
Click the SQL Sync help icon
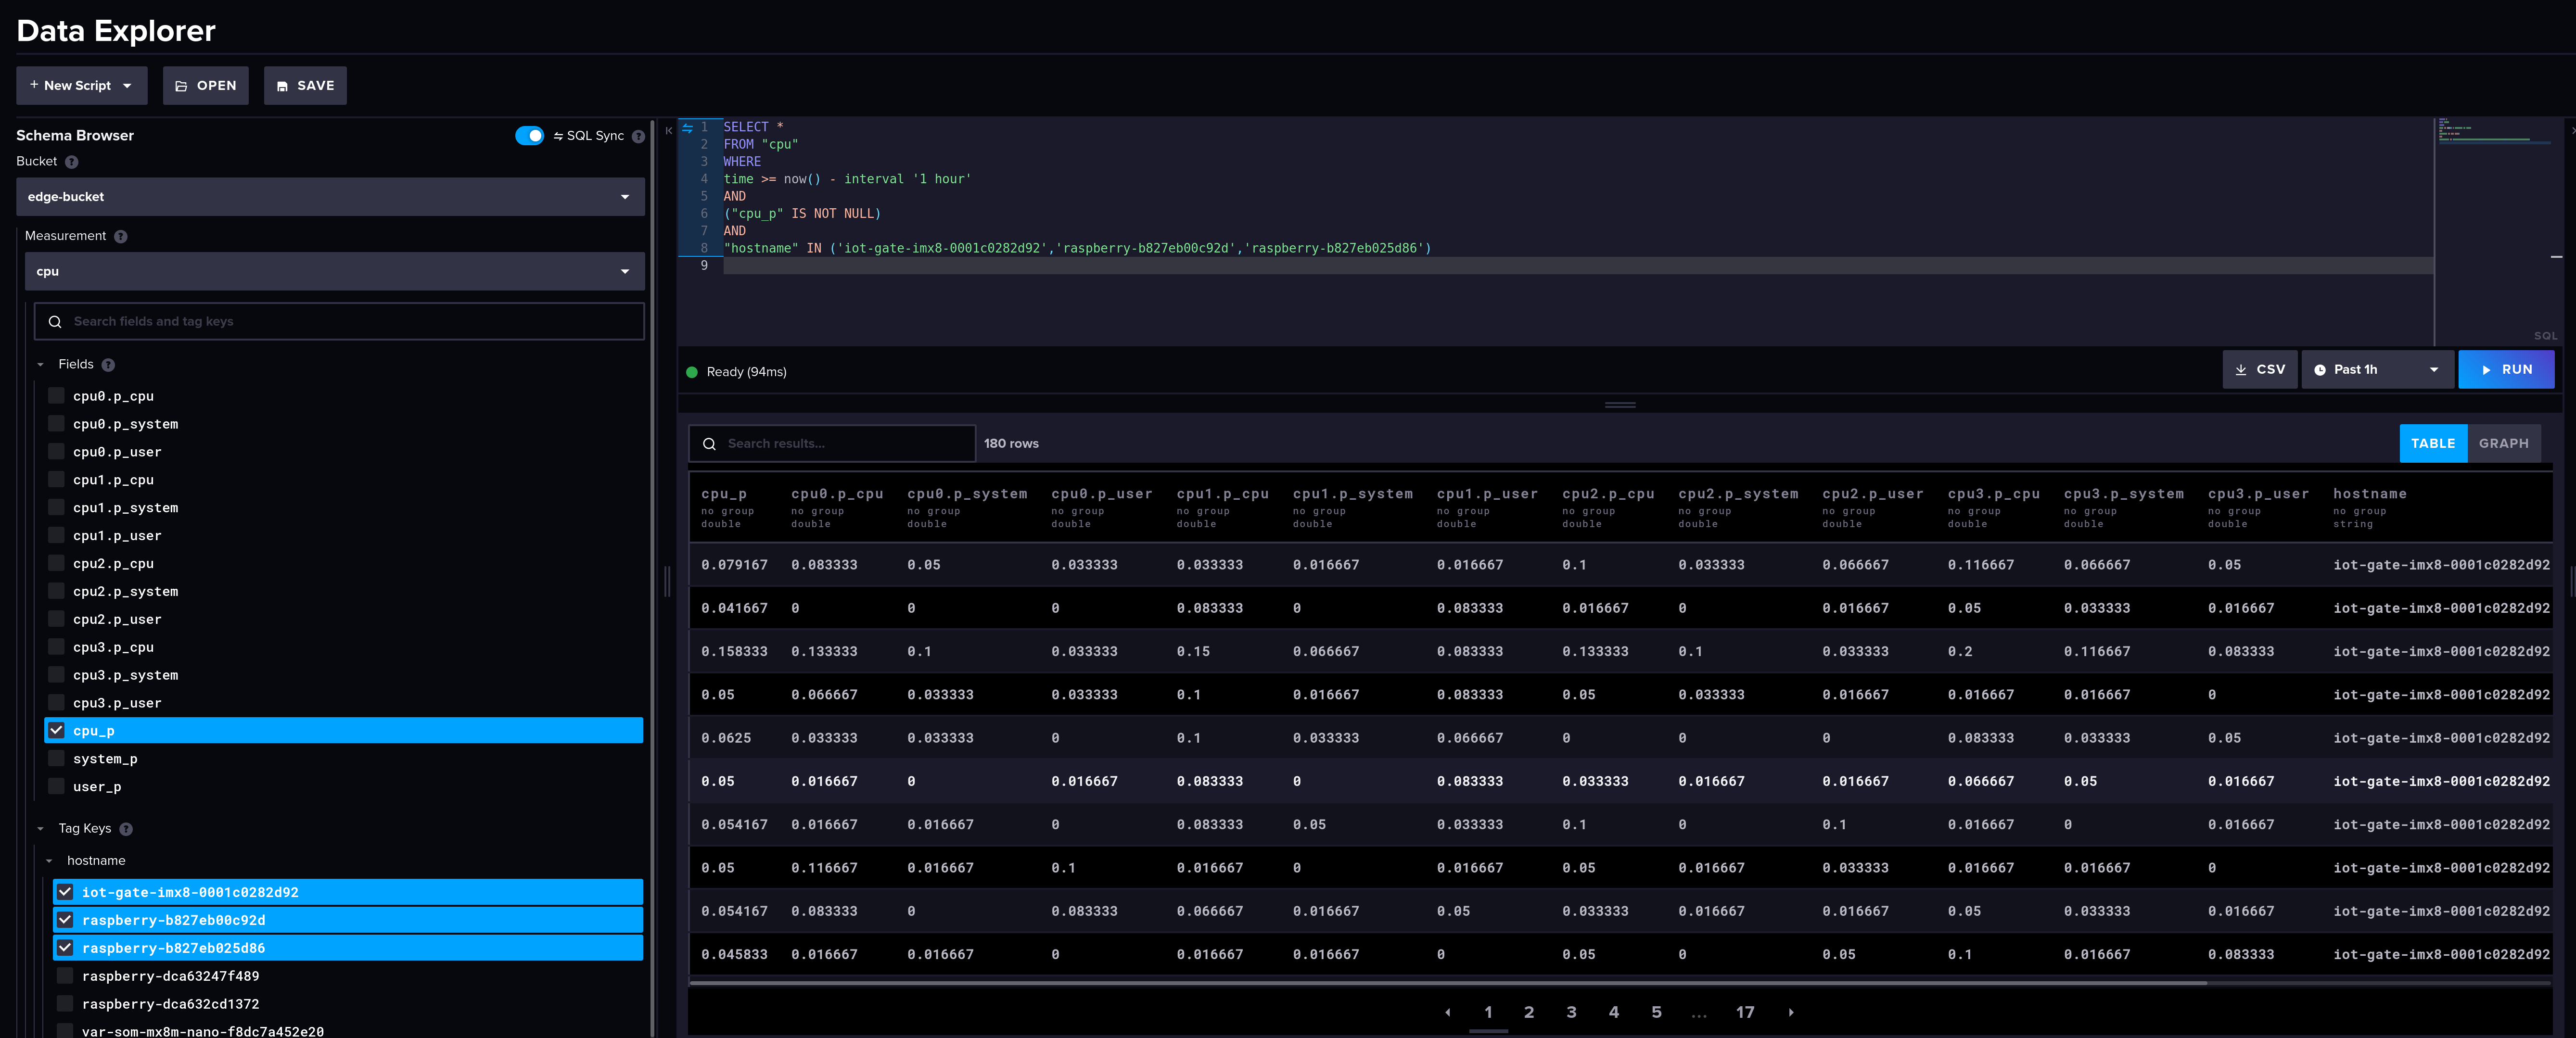tap(638, 136)
